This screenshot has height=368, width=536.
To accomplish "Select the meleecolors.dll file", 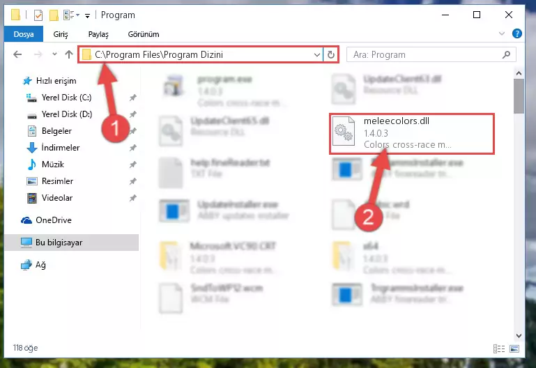I will (411, 134).
